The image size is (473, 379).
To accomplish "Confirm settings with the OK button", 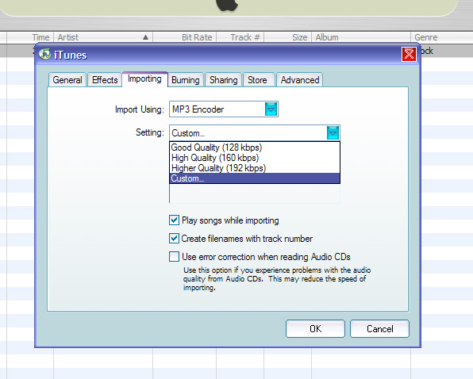I will [315, 329].
